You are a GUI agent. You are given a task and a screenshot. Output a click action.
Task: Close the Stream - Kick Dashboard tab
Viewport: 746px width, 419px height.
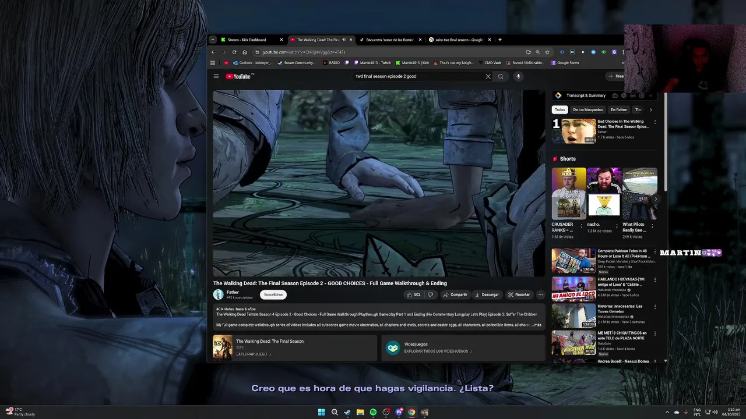(x=281, y=40)
